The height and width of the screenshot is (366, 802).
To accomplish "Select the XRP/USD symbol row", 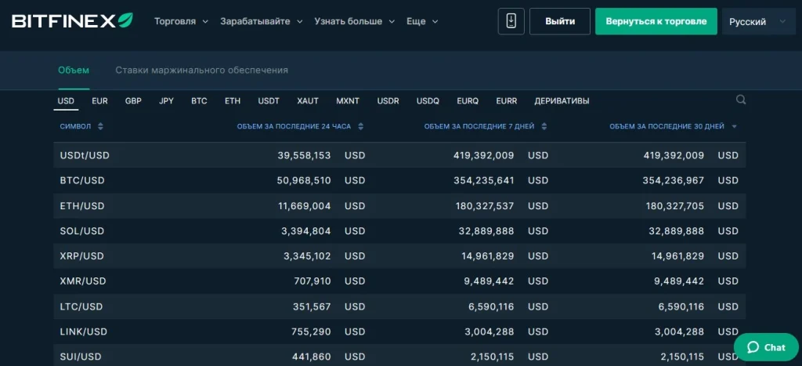I will coord(399,256).
